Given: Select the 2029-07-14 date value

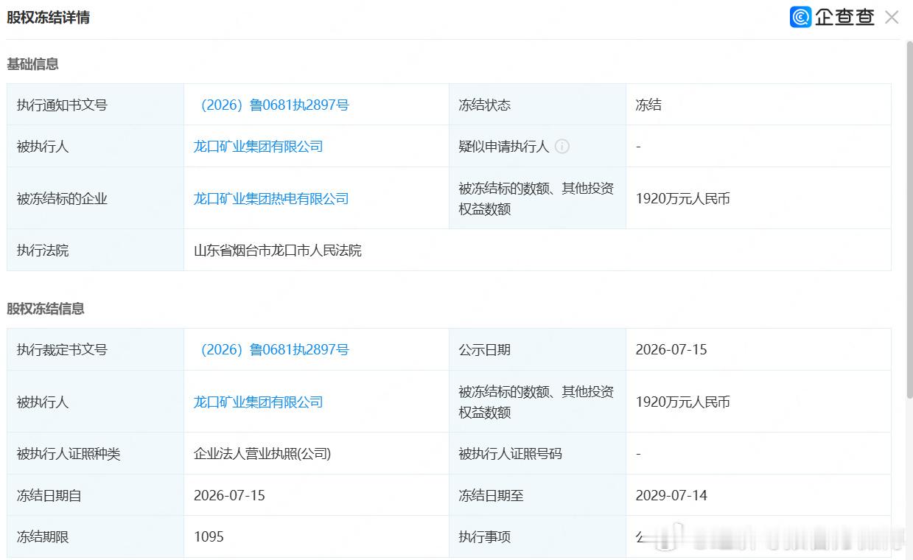Looking at the screenshot, I should point(671,496).
